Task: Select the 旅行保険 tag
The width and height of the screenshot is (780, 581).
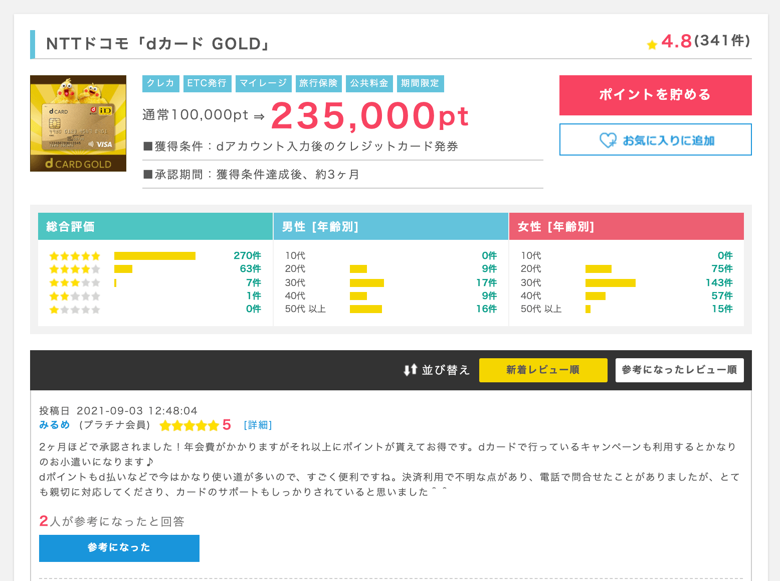Action: 318,83
